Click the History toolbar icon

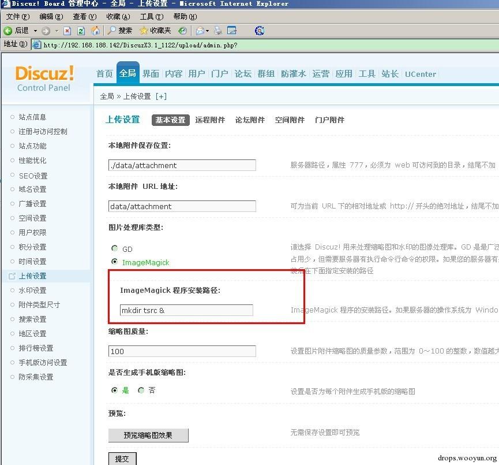182,31
